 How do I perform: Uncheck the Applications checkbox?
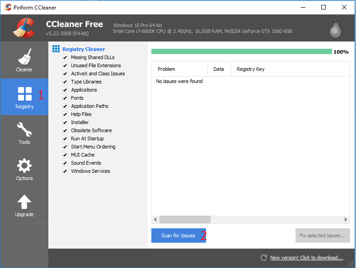pos(65,90)
